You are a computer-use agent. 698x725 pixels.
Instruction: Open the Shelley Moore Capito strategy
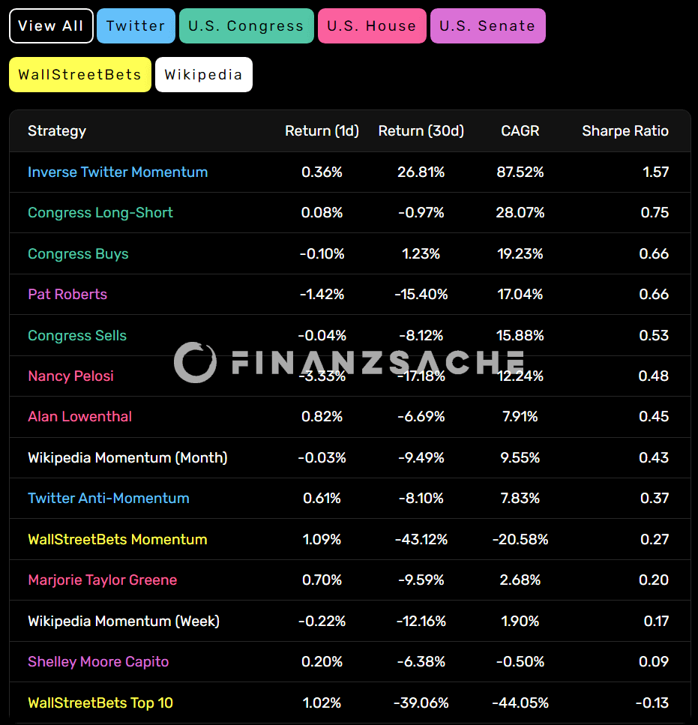(98, 662)
